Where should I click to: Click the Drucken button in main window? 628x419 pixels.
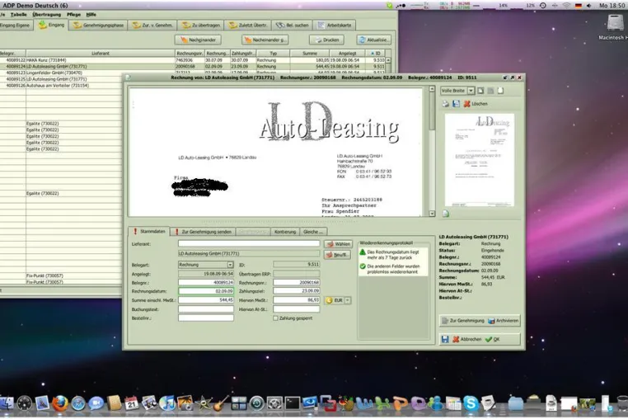tap(327, 40)
